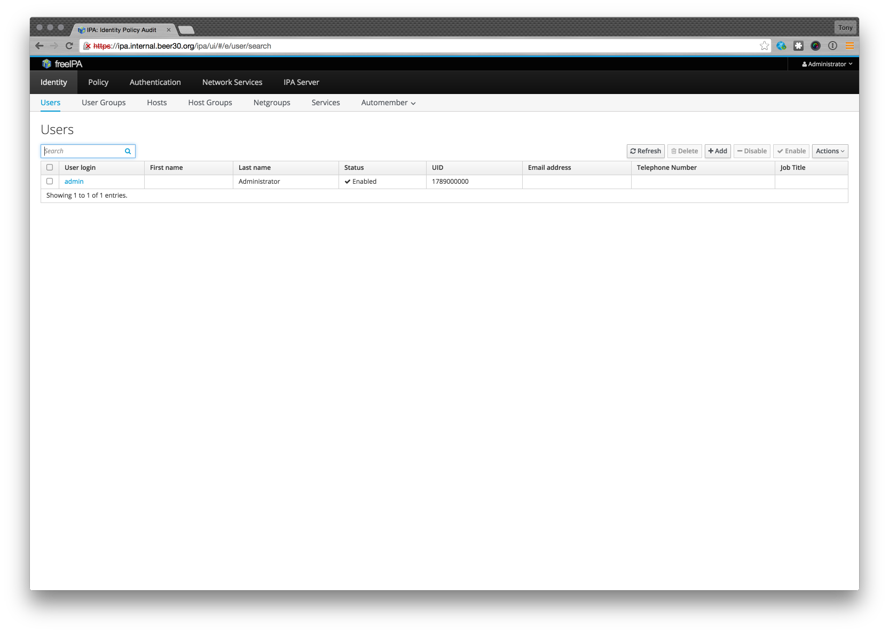Click the dark circular extension icon
Screen dimensions: 889x633
click(x=815, y=46)
